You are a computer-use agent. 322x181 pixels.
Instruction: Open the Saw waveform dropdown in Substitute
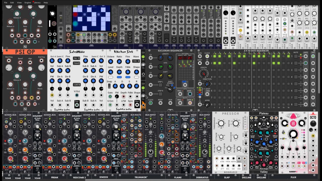tap(76, 63)
